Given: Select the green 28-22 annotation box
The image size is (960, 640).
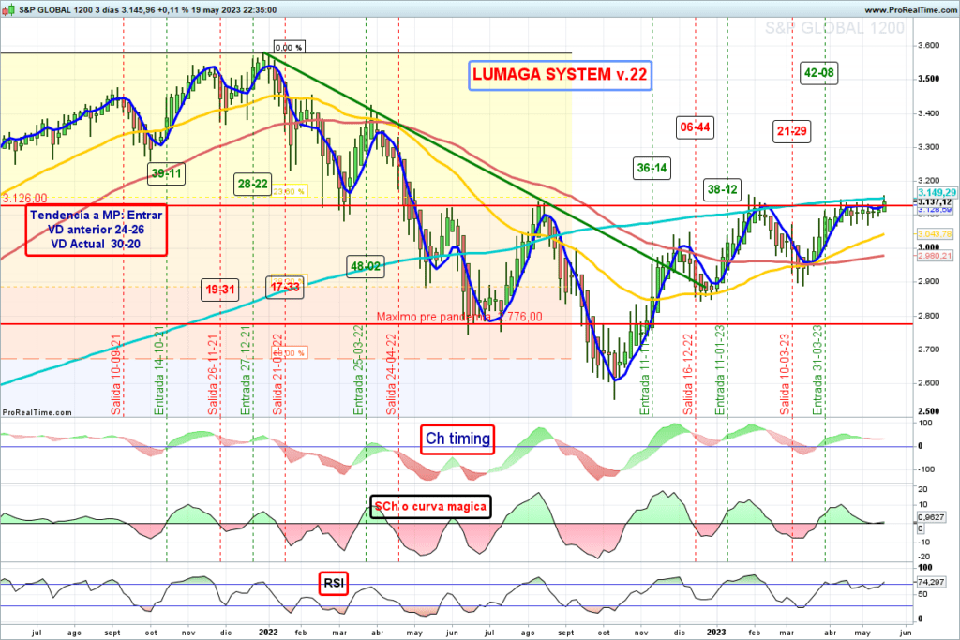Looking at the screenshot, I should click(253, 185).
